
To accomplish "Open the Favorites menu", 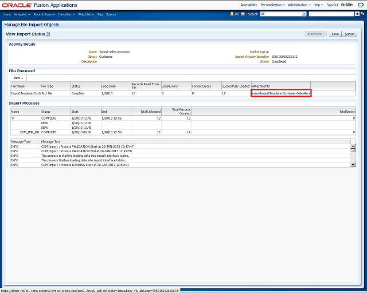I will tap(67, 13).
